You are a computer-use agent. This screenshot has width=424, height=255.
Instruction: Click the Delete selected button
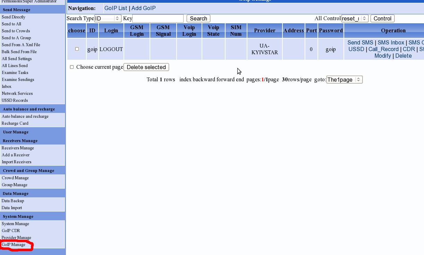pyautogui.click(x=146, y=67)
